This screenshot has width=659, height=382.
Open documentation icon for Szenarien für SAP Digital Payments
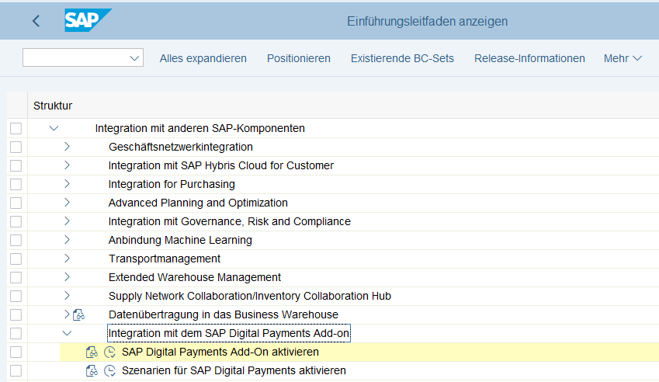tap(92, 371)
